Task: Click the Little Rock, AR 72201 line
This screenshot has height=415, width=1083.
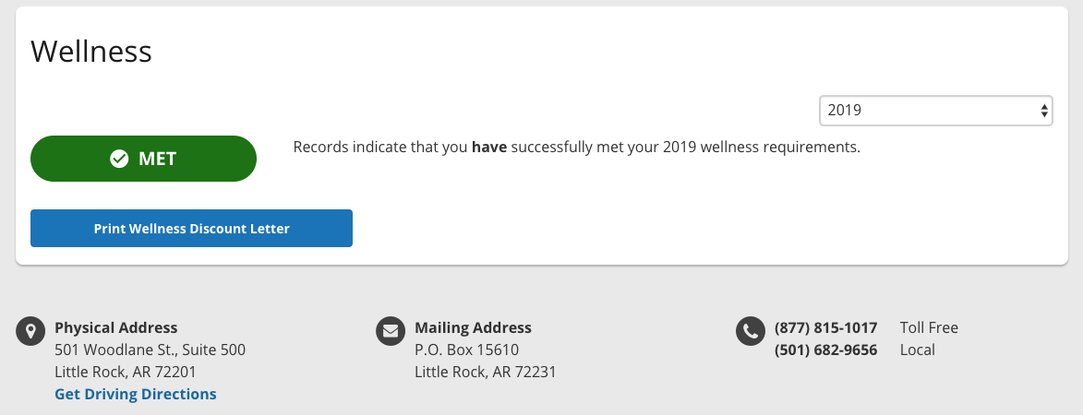Action: 125,373
